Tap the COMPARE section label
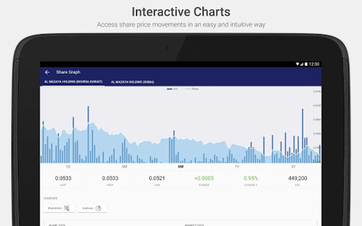The width and height of the screenshot is (362, 226). click(x=50, y=198)
